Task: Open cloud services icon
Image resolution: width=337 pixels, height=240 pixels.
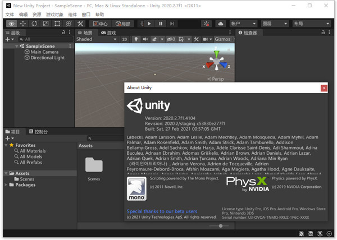Action: [220, 24]
